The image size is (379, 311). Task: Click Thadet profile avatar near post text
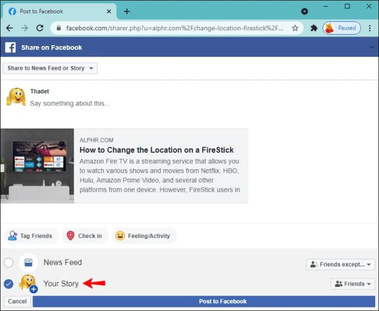tap(16, 97)
